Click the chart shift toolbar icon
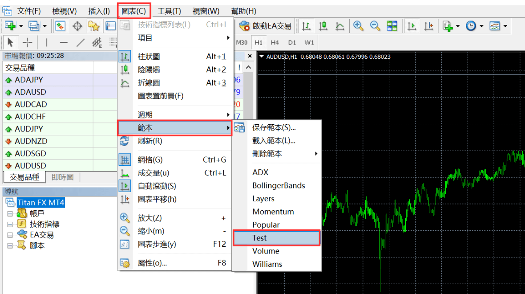This screenshot has width=525, height=294. pyautogui.click(x=428, y=26)
